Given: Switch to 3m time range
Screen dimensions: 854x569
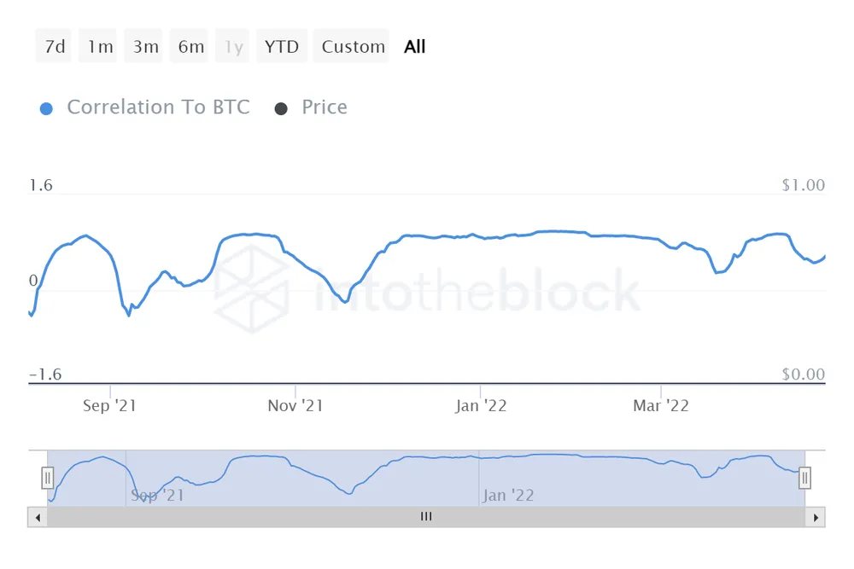Looking at the screenshot, I should pos(145,47).
